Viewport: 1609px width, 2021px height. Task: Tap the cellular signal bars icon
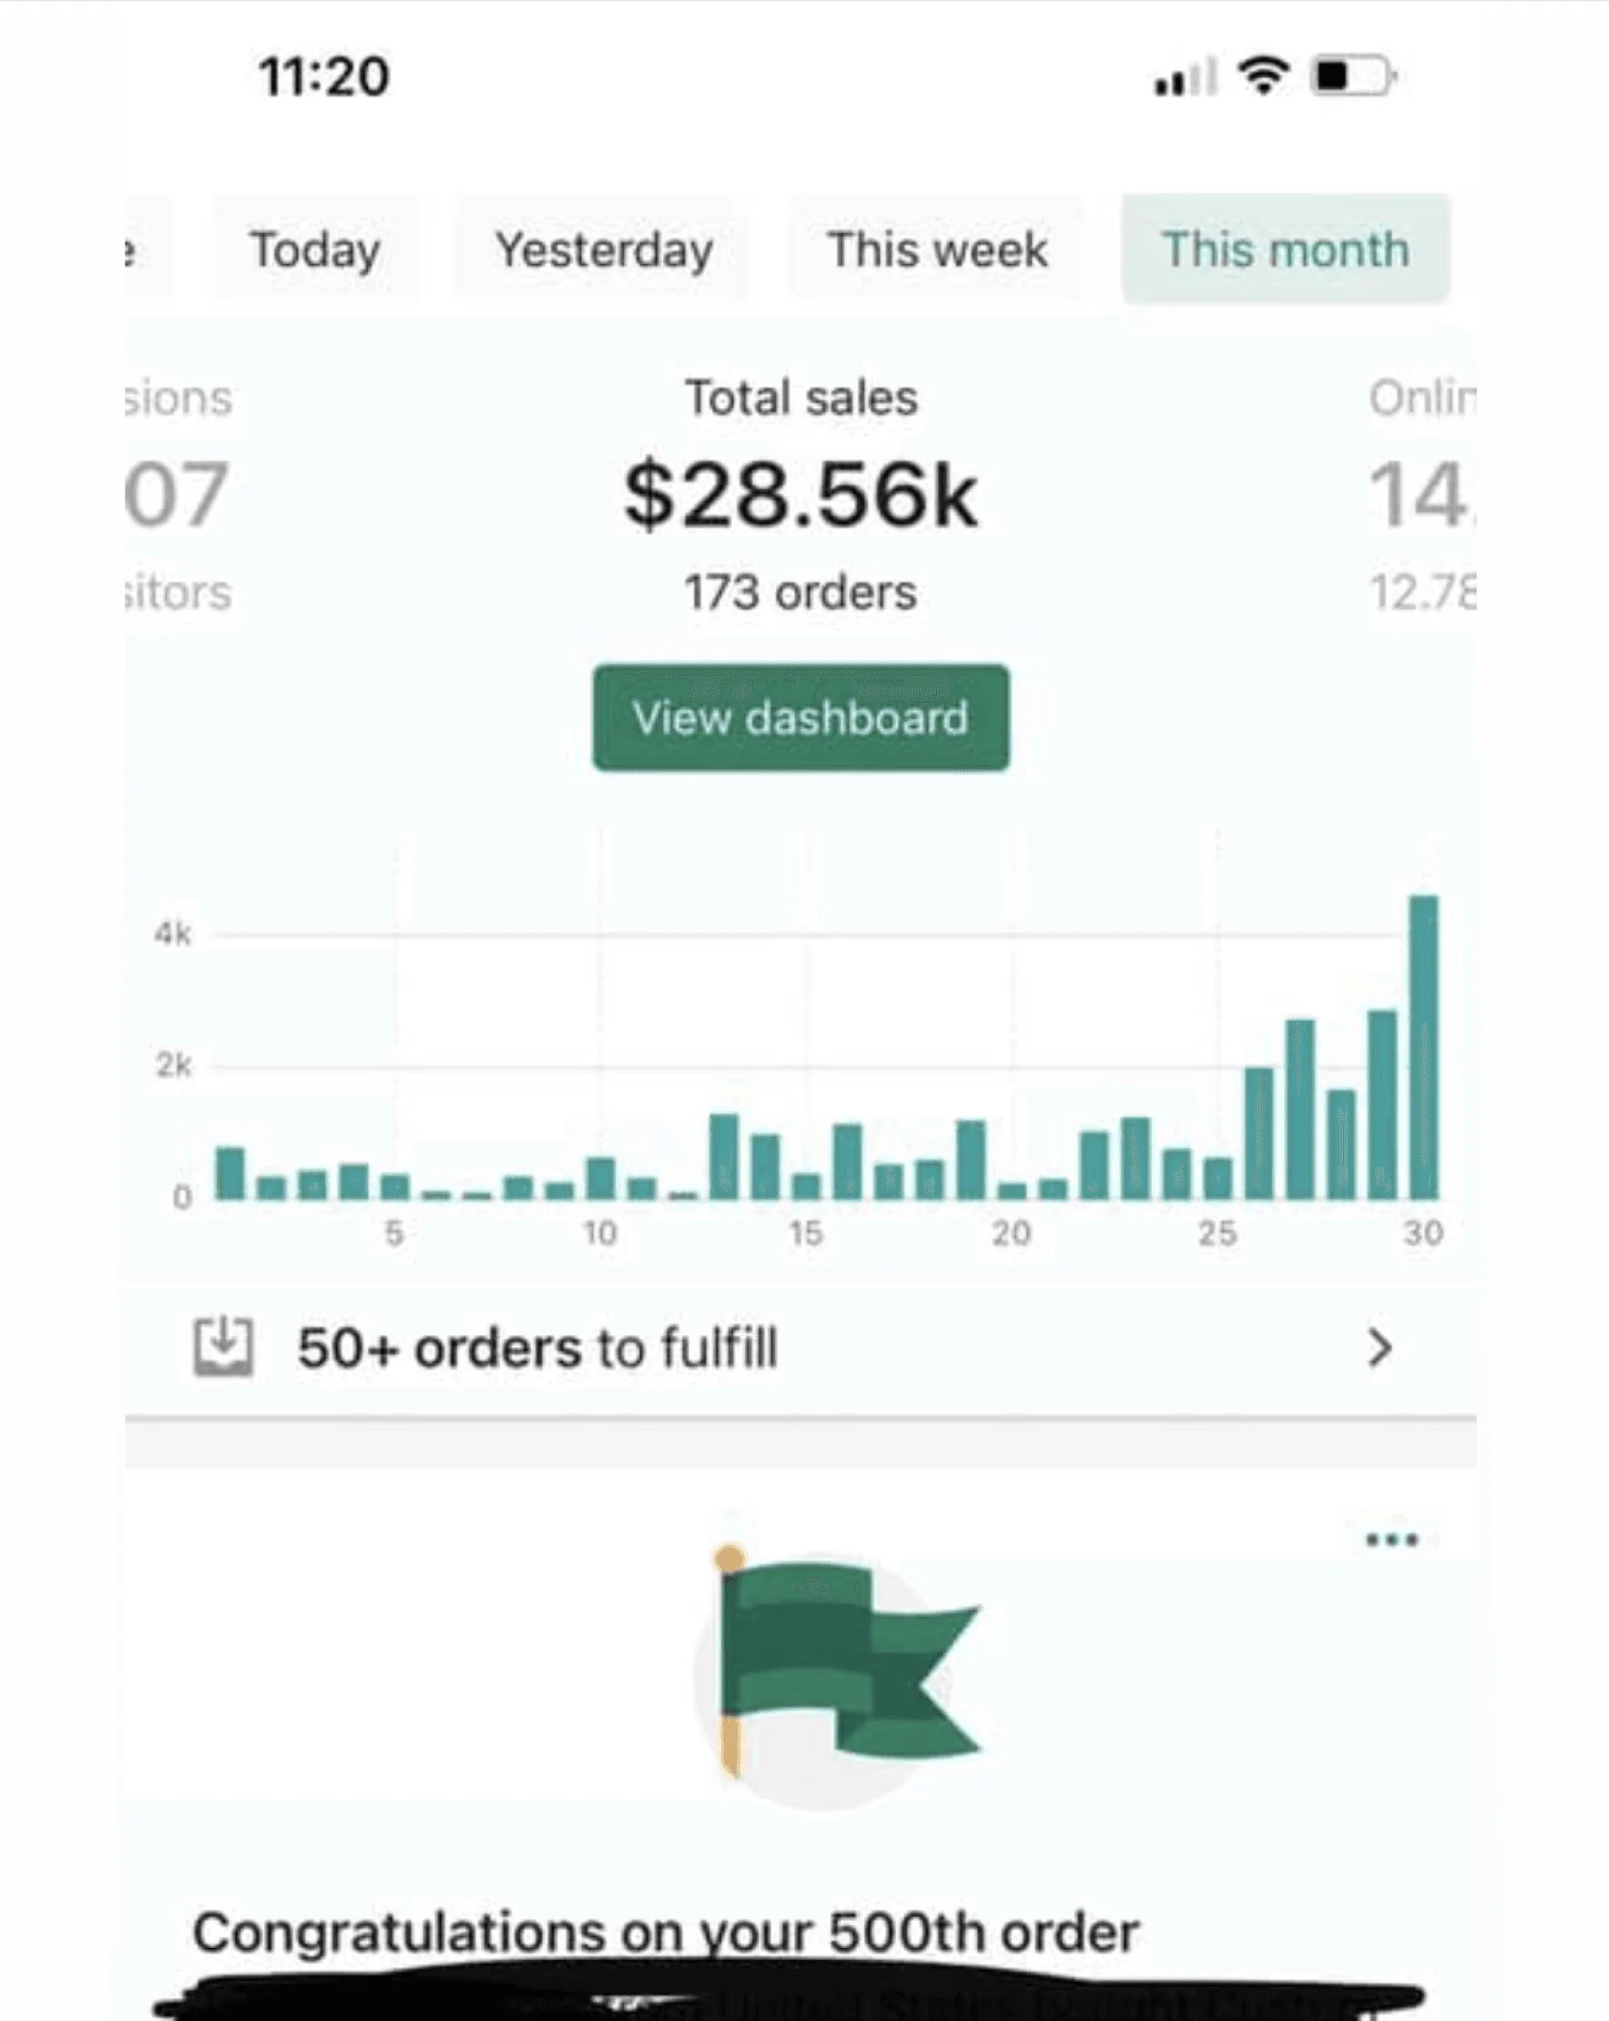click(x=1186, y=76)
